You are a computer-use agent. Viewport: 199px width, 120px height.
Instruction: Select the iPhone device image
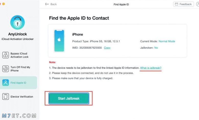click(x=59, y=41)
